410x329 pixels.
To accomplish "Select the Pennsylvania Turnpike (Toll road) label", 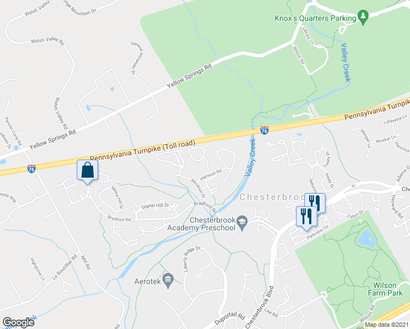I will pos(143,151).
